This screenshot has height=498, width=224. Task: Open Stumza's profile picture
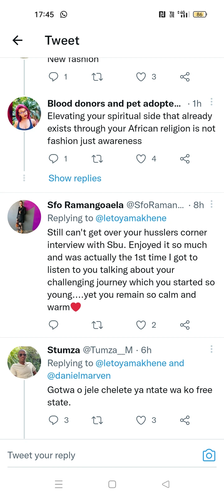(24, 362)
